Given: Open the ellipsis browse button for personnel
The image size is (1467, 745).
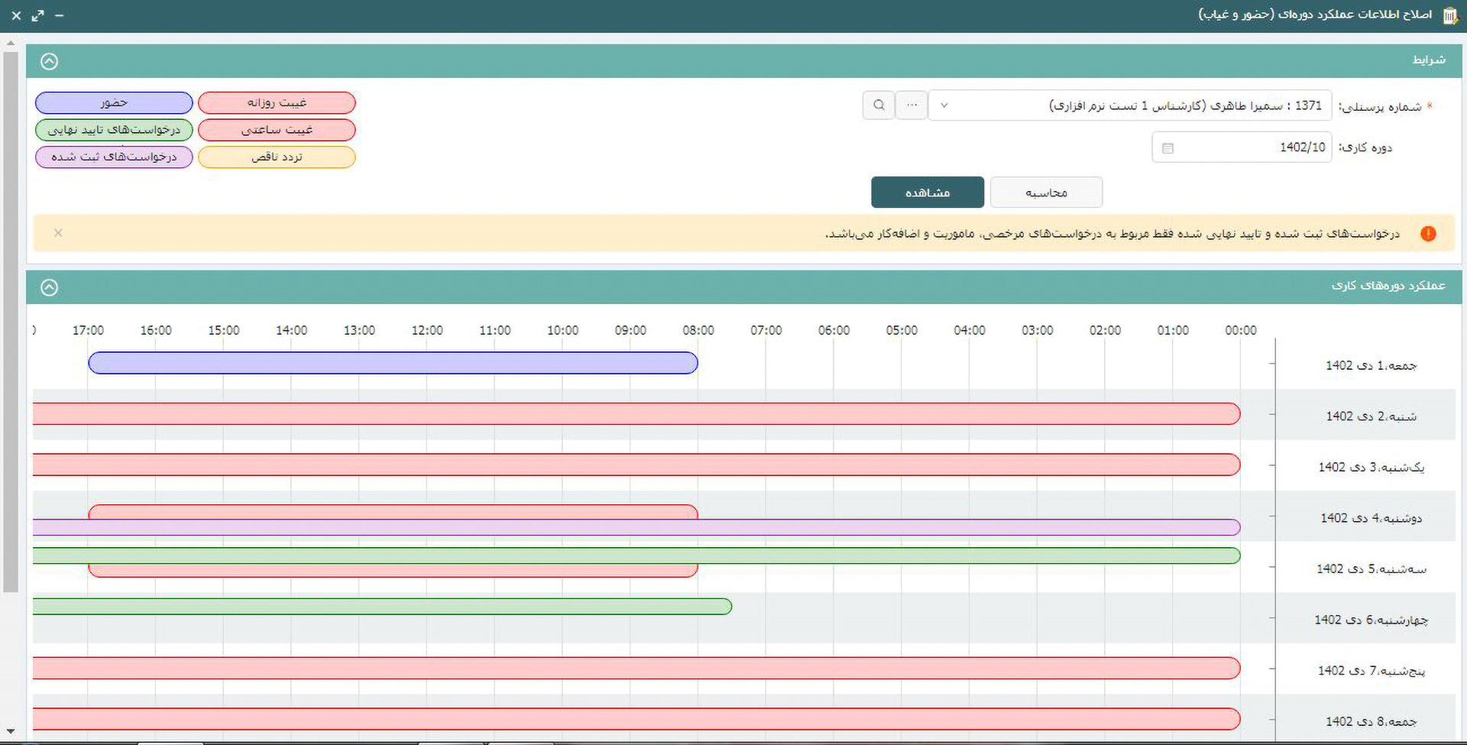Looking at the screenshot, I should coord(912,105).
